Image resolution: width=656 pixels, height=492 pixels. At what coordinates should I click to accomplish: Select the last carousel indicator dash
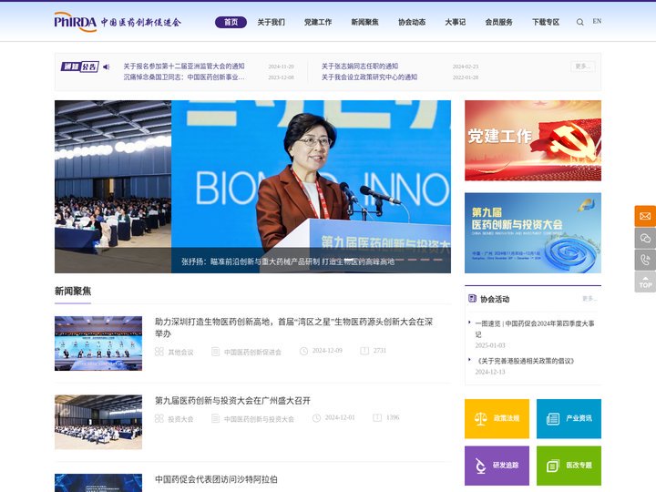pos(437,260)
